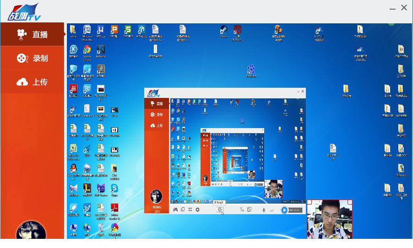Click the image overlay icon in nested toolbar
The width and height of the screenshot is (413, 248).
point(249,210)
